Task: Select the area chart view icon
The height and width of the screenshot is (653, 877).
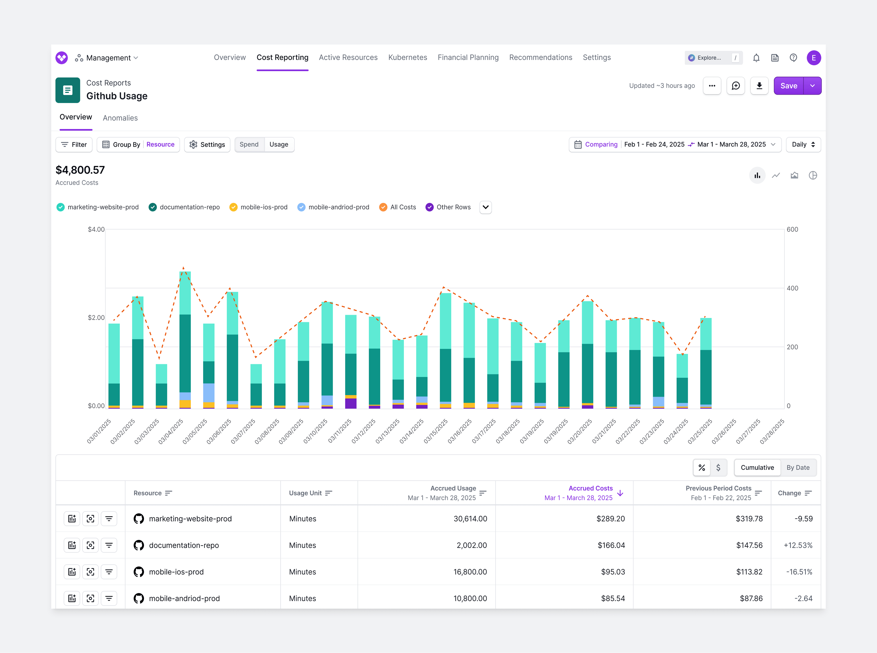Action: [x=794, y=176]
